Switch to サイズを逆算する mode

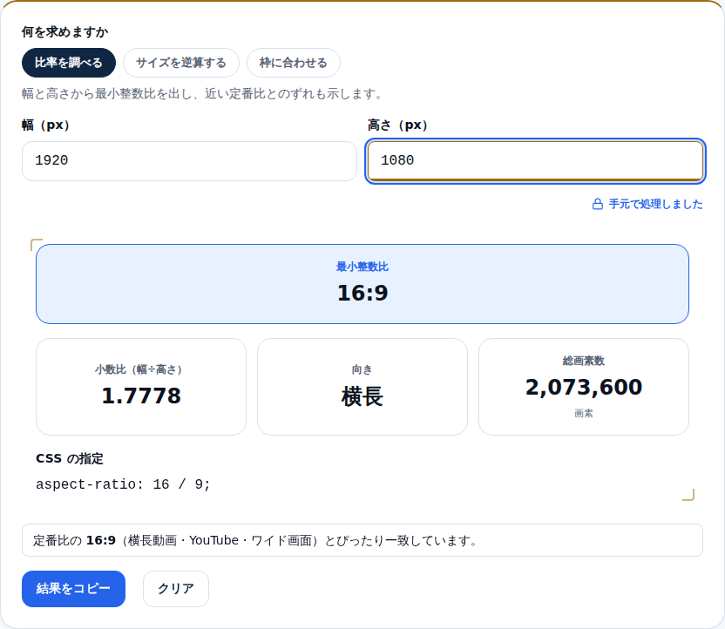click(180, 63)
